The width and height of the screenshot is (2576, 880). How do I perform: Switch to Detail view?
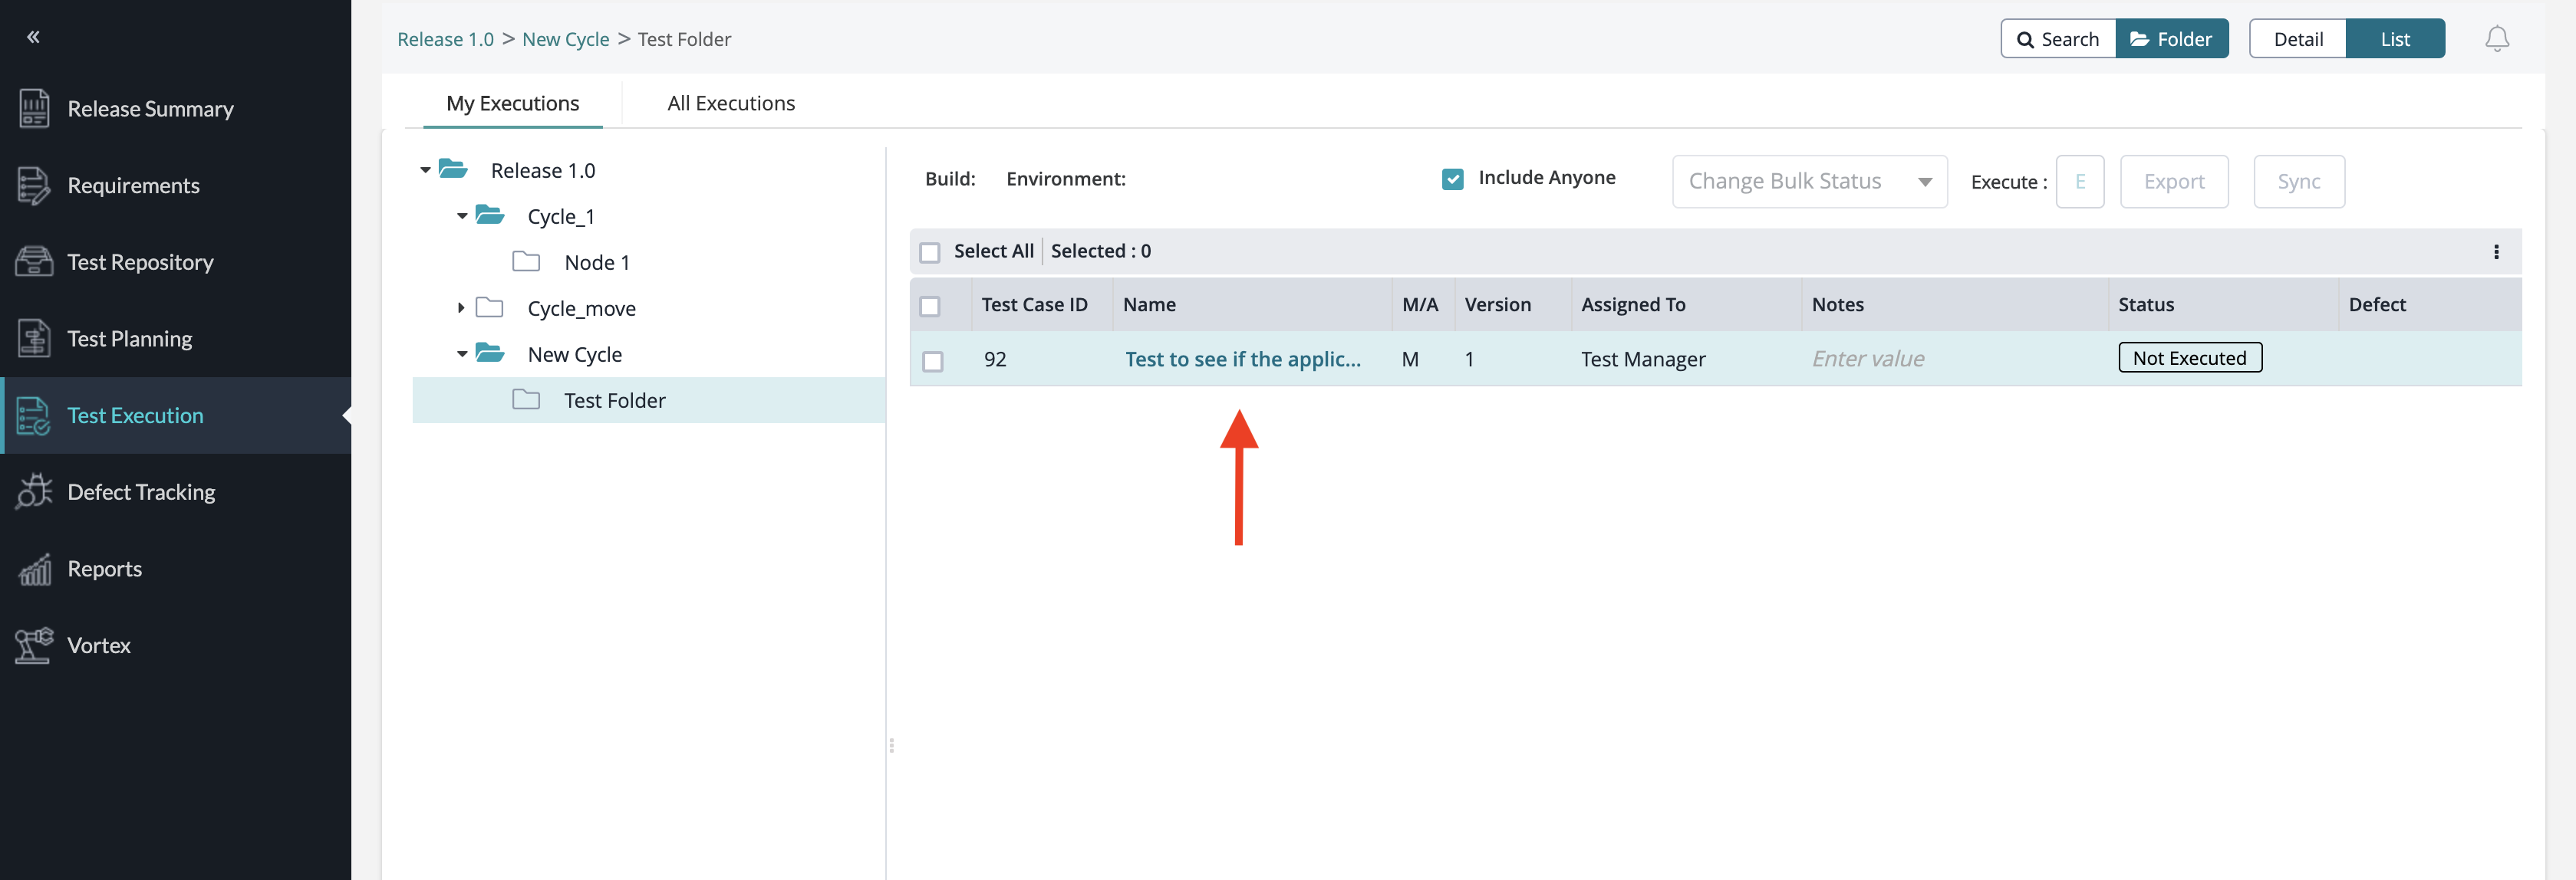click(2298, 39)
